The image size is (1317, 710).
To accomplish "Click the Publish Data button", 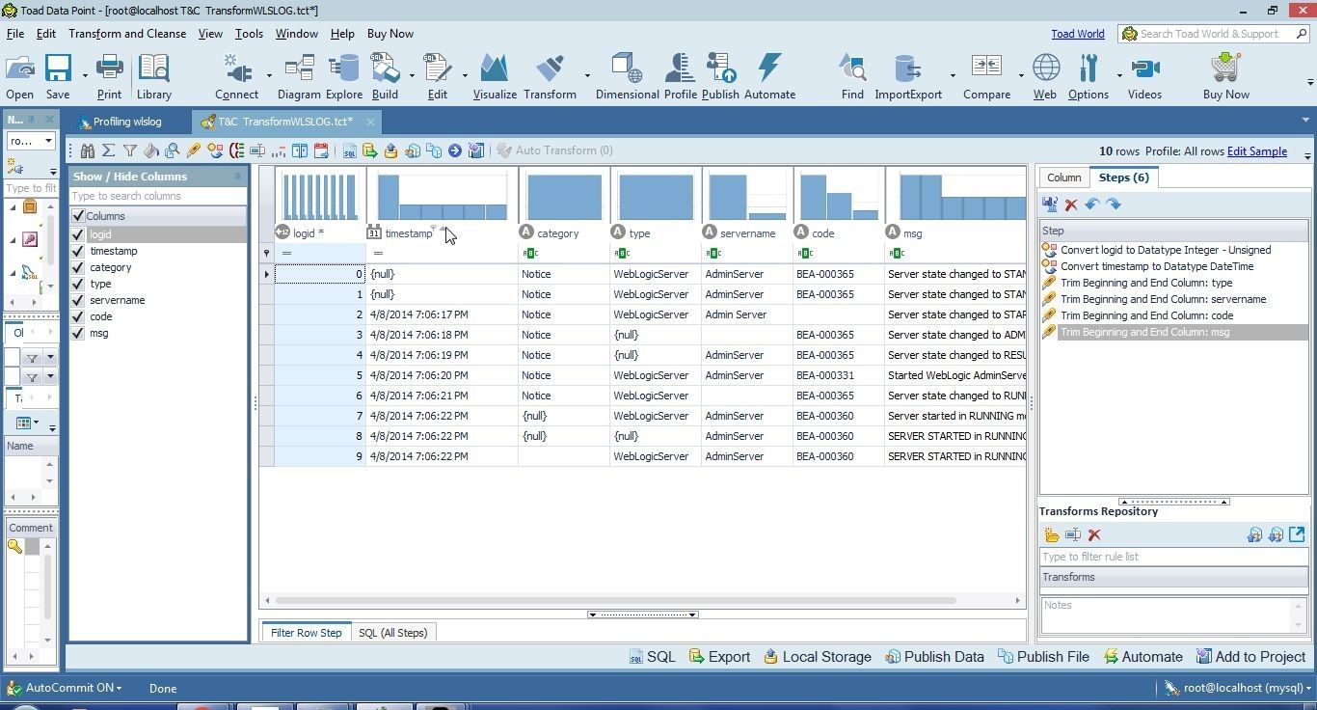I will 934,657.
